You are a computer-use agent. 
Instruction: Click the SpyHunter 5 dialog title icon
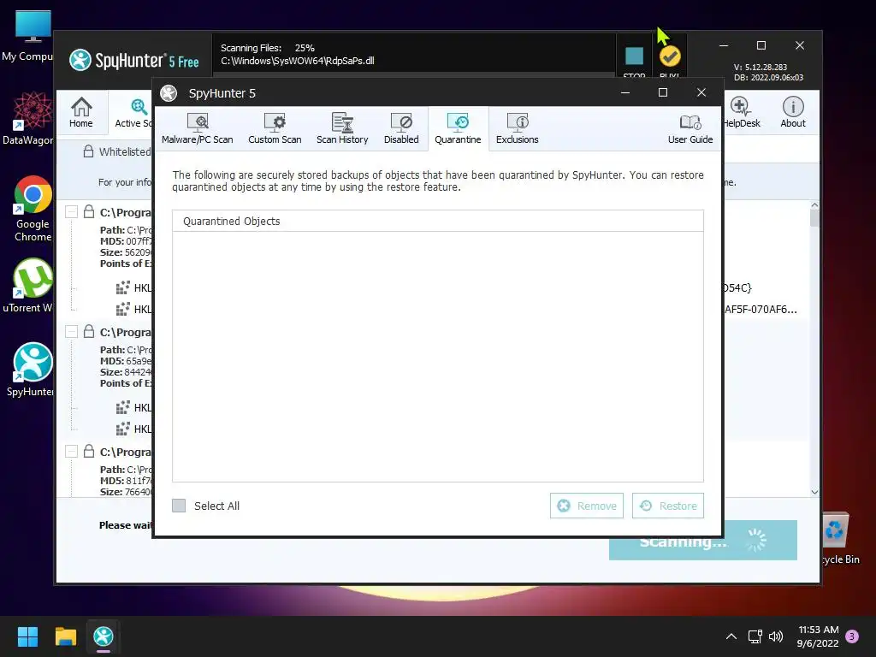click(x=169, y=93)
